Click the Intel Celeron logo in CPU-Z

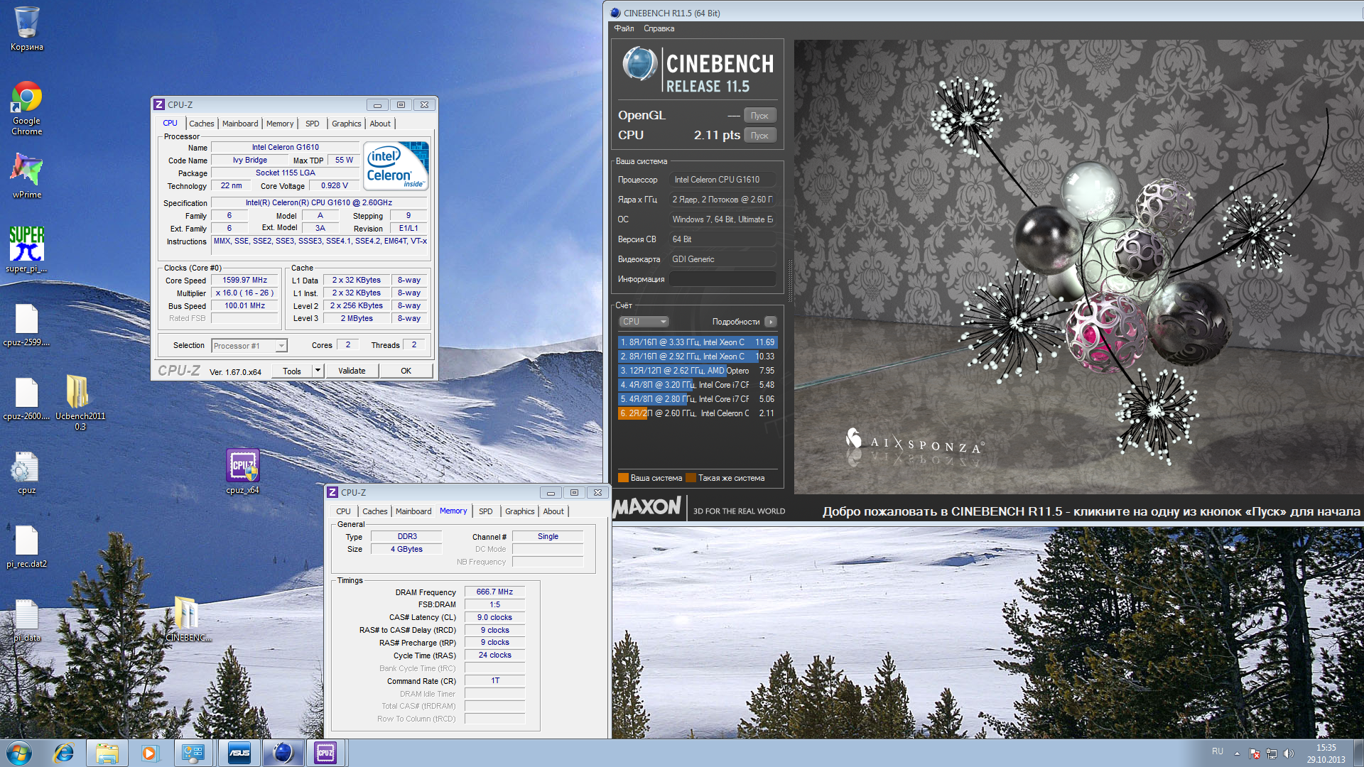[396, 166]
